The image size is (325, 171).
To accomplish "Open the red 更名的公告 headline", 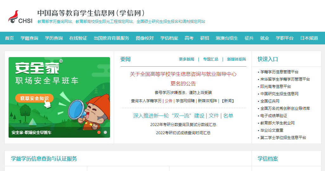I will [x=183, y=83].
